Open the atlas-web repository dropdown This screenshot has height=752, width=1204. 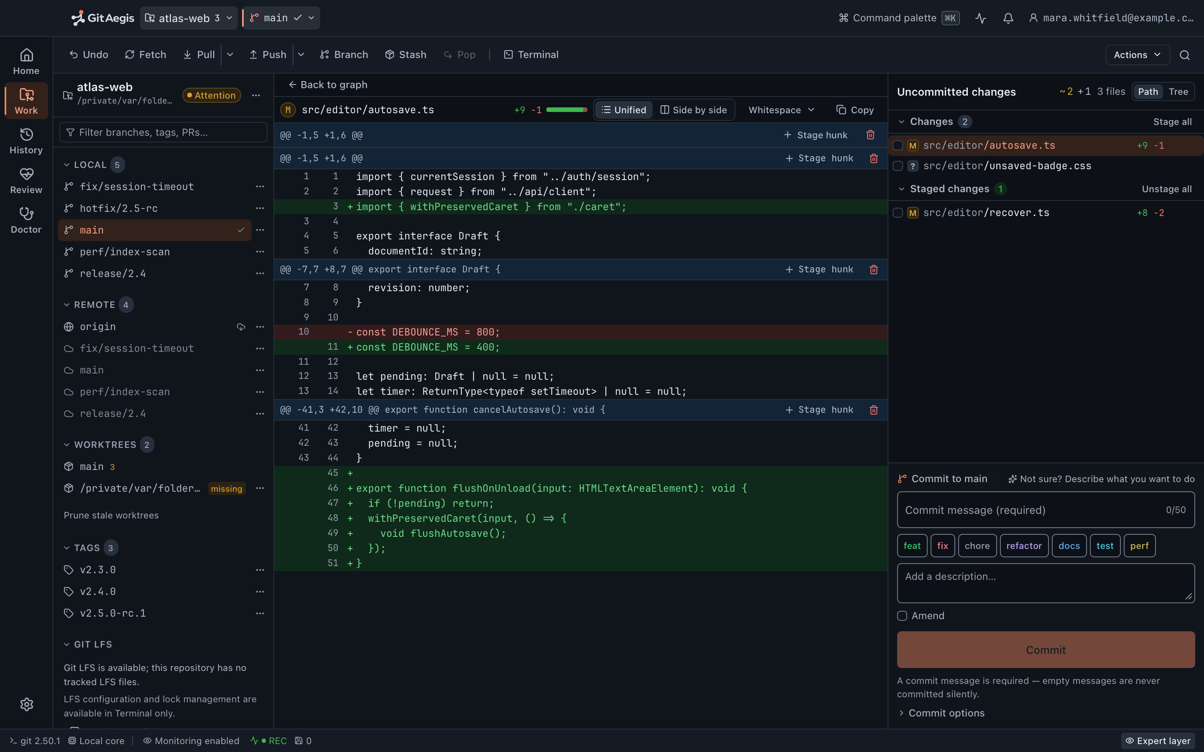coord(189,18)
